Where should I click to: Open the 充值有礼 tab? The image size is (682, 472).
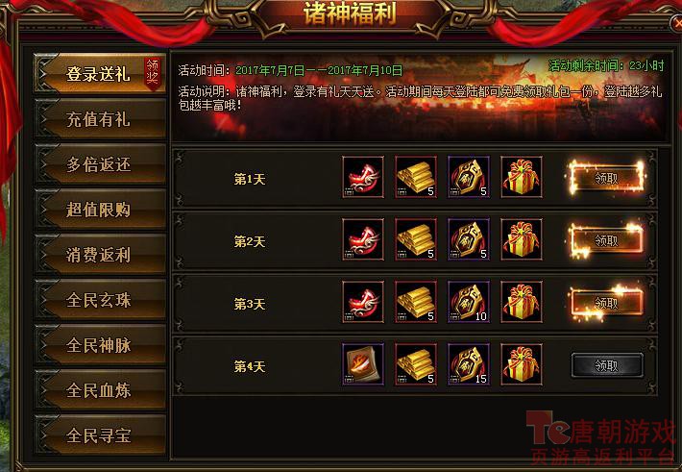[x=100, y=119]
